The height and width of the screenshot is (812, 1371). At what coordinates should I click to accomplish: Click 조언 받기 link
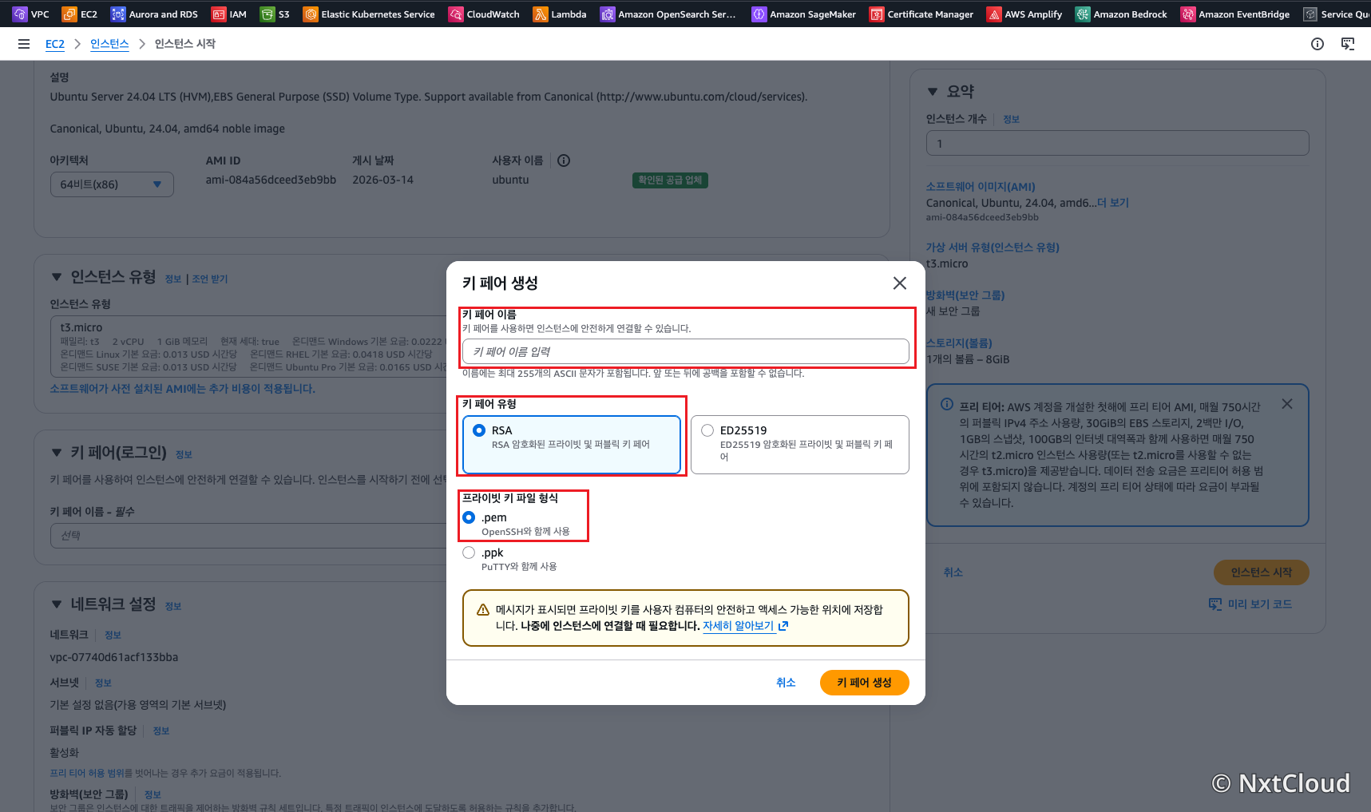210,279
